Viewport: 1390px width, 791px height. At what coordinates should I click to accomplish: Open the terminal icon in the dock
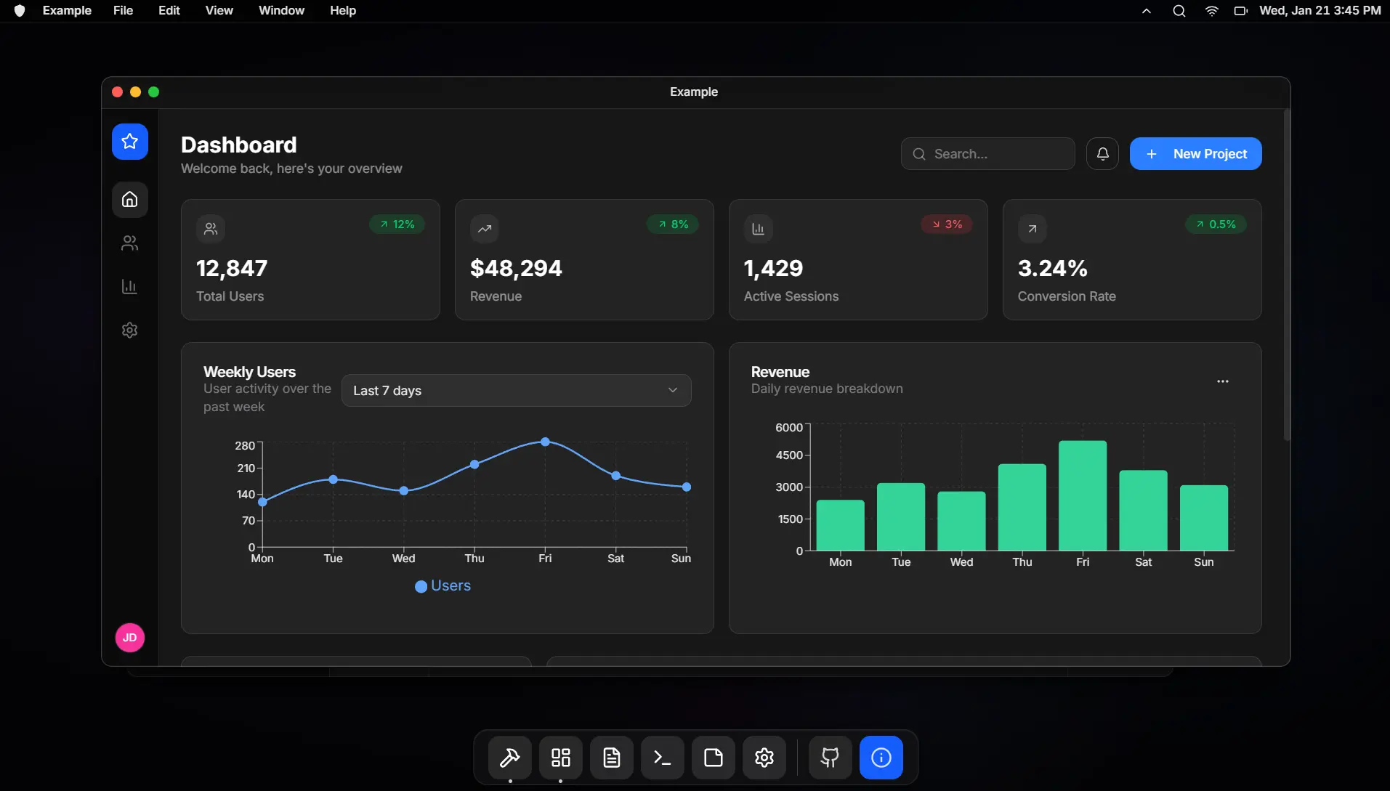pyautogui.click(x=662, y=757)
